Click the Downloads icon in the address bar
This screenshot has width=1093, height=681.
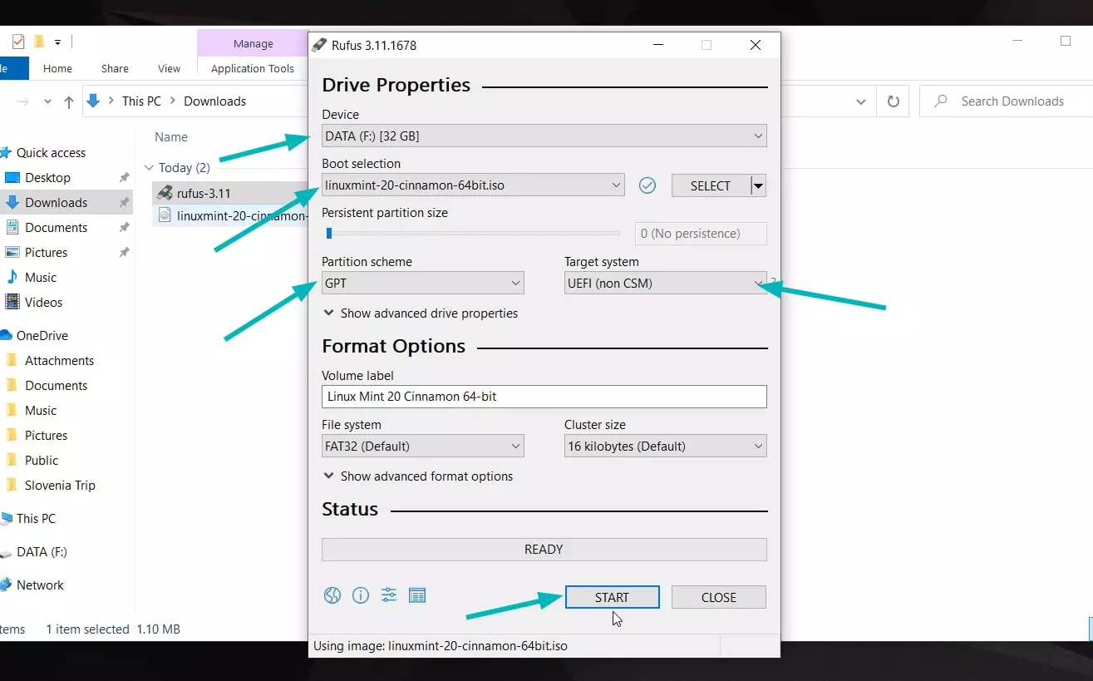pos(93,101)
